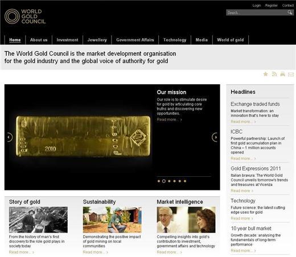Open the Technology headline in Headlines
Viewport: 296px width, 257px height.
[243, 201]
